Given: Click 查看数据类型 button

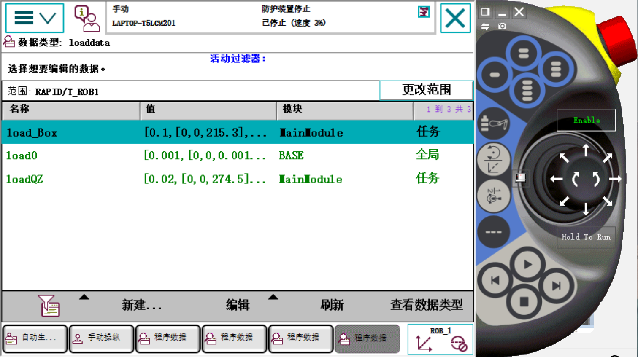Looking at the screenshot, I should coord(427,305).
